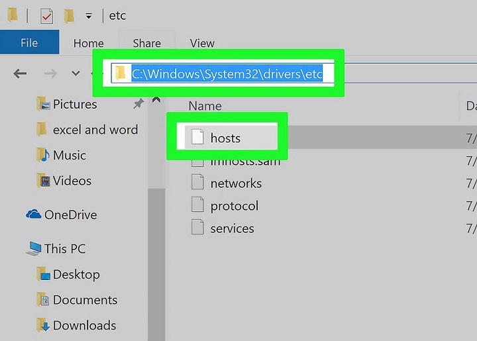Viewport: 477px width, 341px height.
Task: Select This PC in the navigation pane
Action: pos(65,249)
